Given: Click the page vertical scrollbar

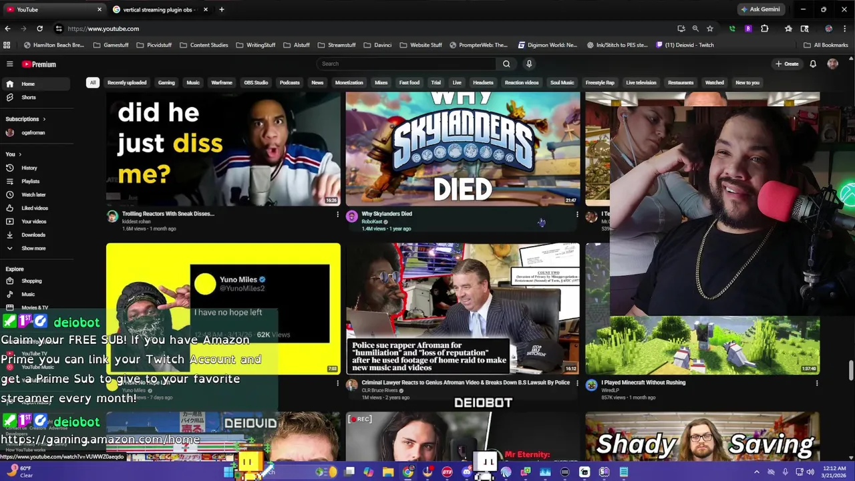Looking at the screenshot, I should point(850,369).
